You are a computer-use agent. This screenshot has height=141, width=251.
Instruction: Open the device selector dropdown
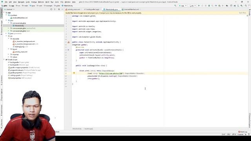[x=193, y=5]
